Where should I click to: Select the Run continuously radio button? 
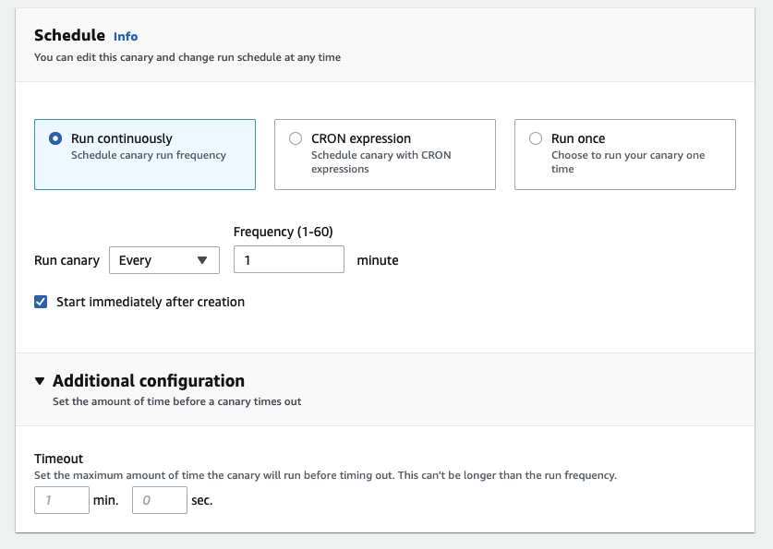point(55,138)
